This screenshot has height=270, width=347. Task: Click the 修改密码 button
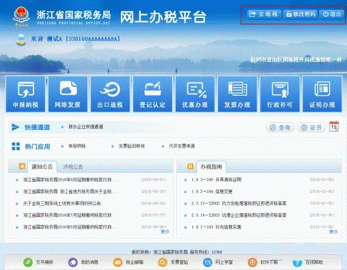tap(300, 14)
